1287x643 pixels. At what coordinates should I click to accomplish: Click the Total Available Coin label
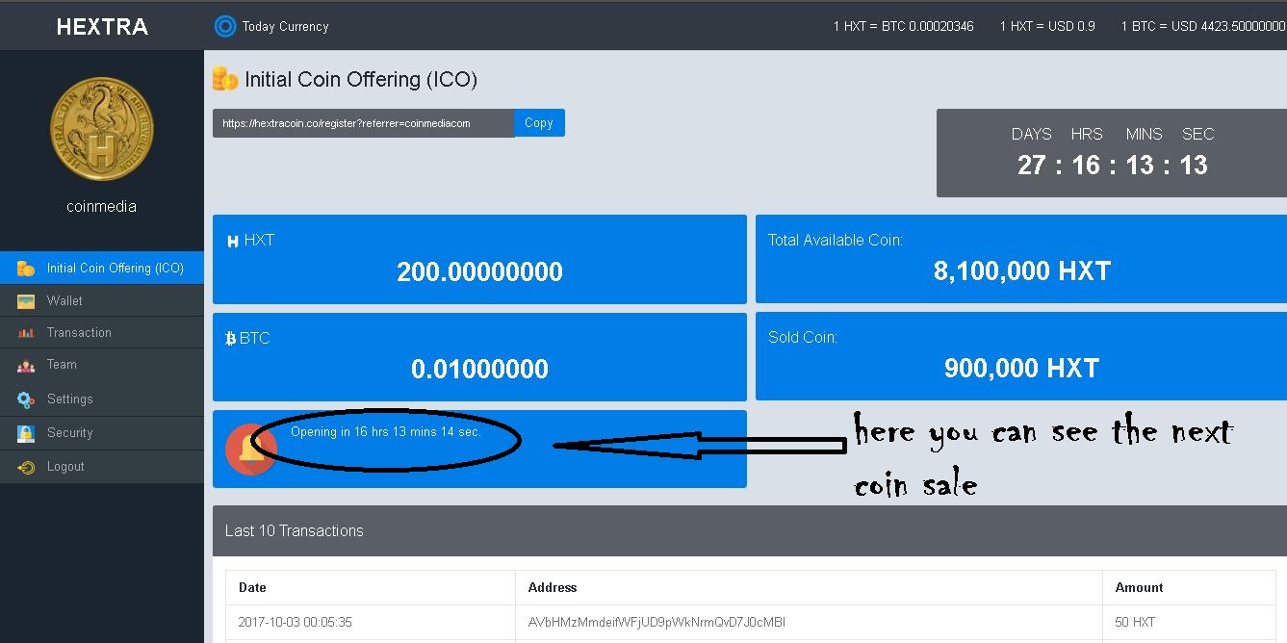[x=835, y=241]
